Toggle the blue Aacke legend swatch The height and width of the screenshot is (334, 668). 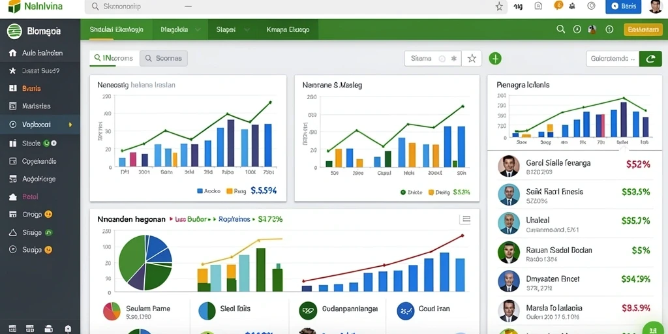pos(200,191)
